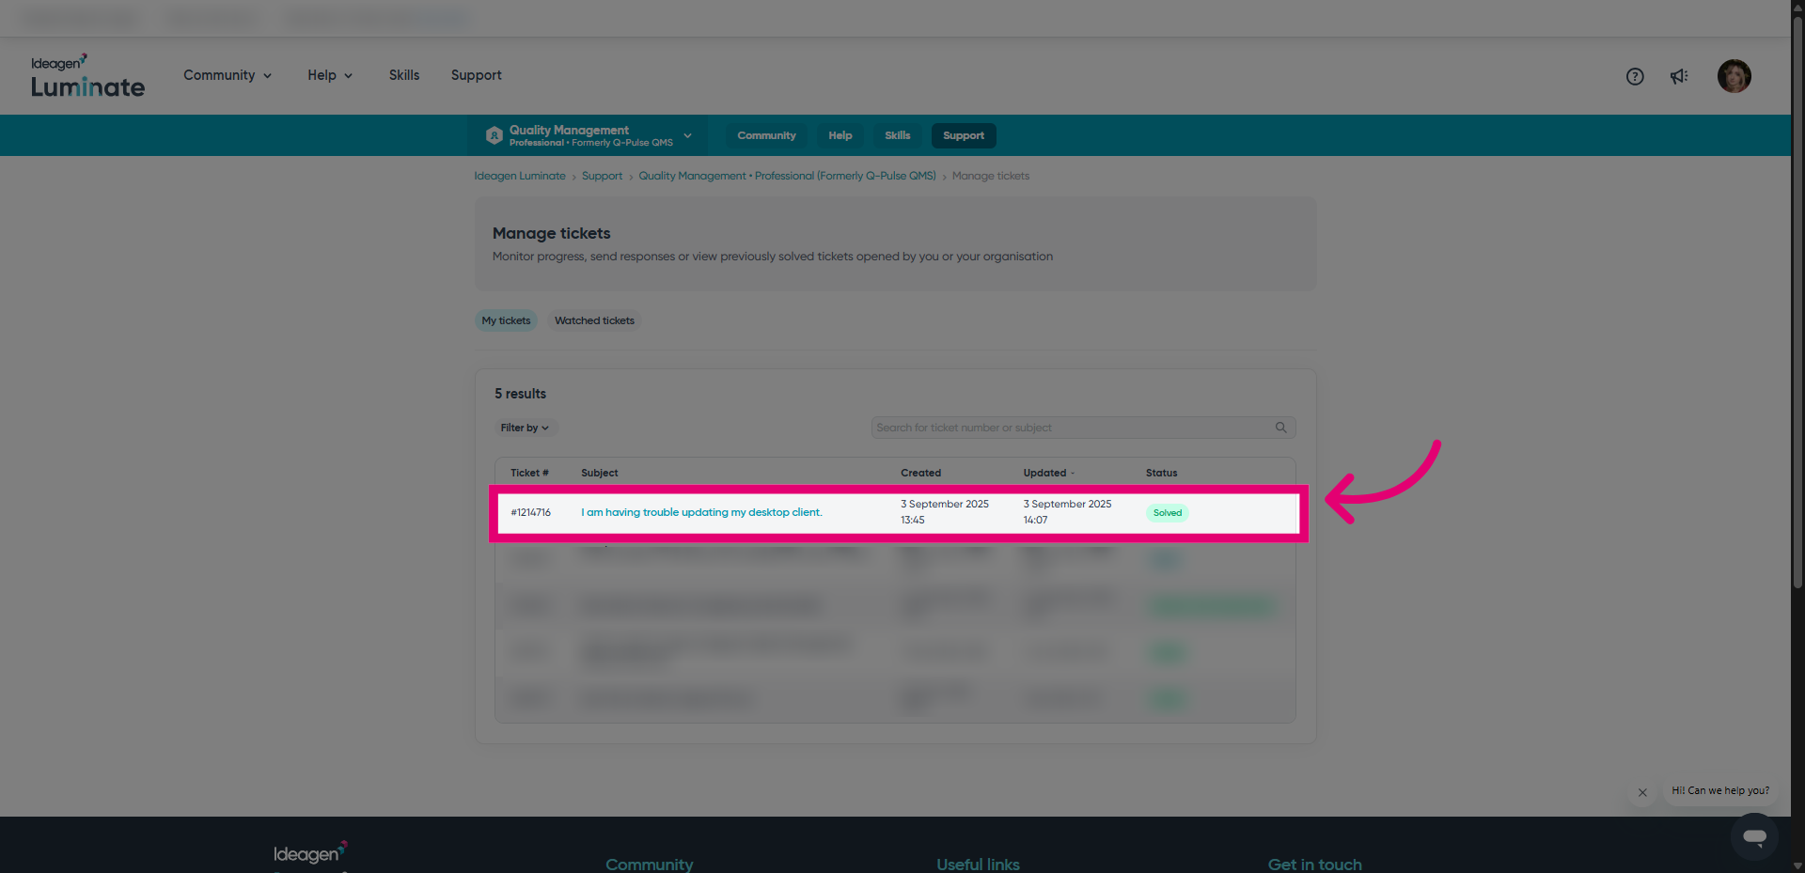The height and width of the screenshot is (873, 1805).
Task: Click the ticket search input field
Action: [1083, 428]
